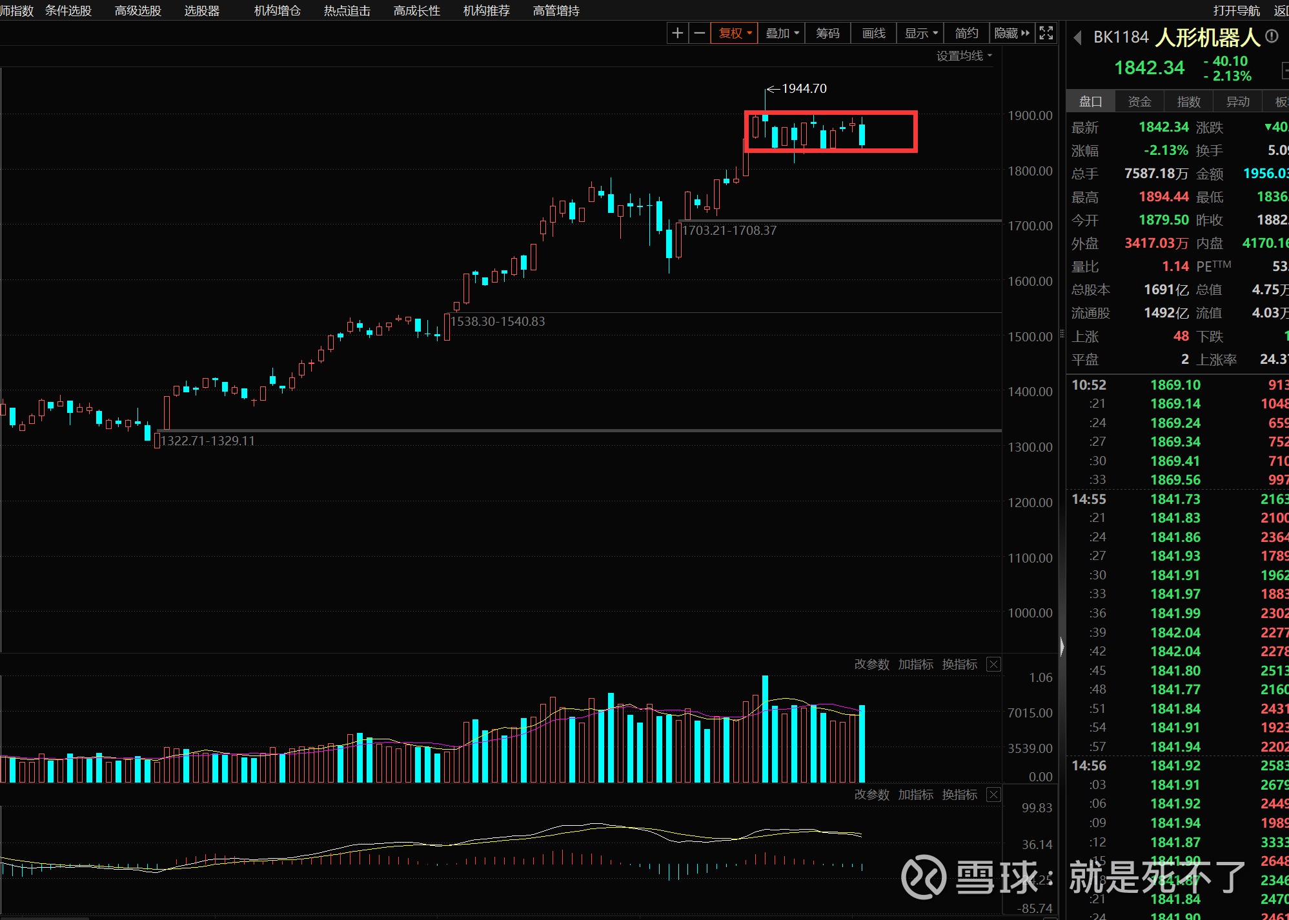Toggle the 简约 simple view mode

(x=966, y=33)
